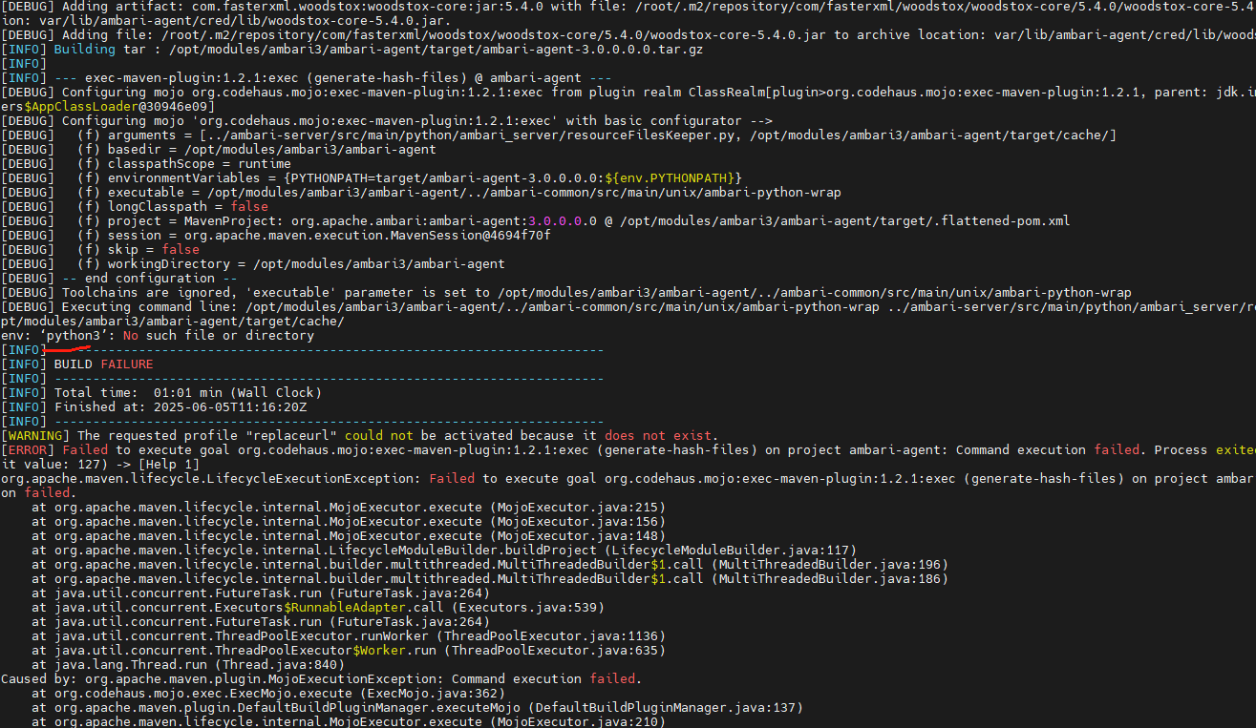Click the BUILD FAILURE text

(103, 364)
